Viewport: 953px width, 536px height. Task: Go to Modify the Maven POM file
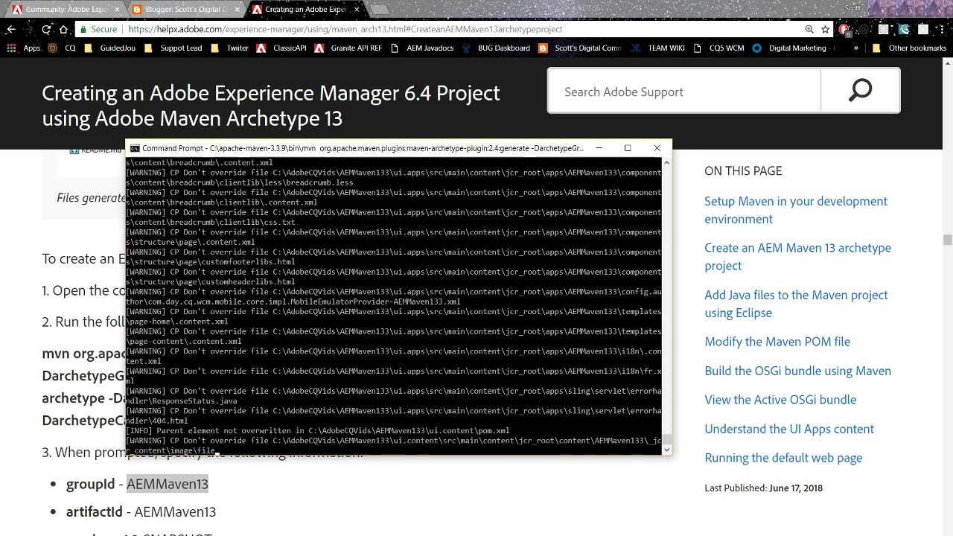(x=777, y=342)
